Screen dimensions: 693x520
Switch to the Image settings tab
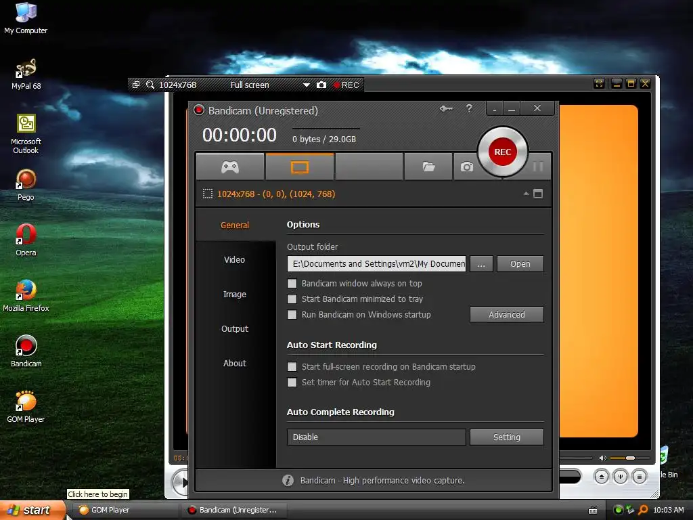pos(235,294)
